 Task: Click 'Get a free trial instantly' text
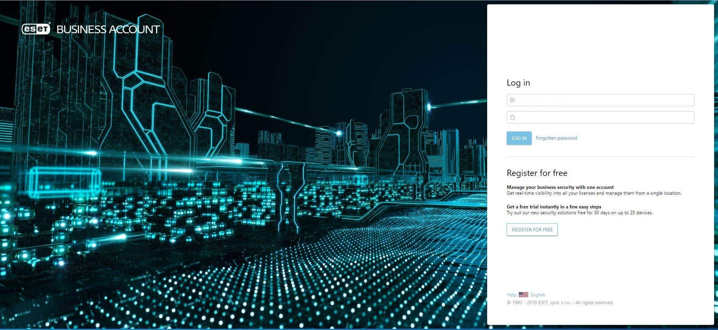click(554, 207)
